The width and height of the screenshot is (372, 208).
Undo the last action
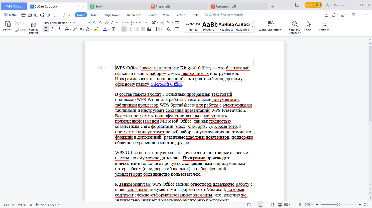click(55, 15)
